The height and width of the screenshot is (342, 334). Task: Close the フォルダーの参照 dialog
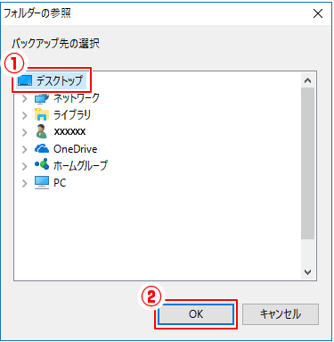[x=318, y=13]
